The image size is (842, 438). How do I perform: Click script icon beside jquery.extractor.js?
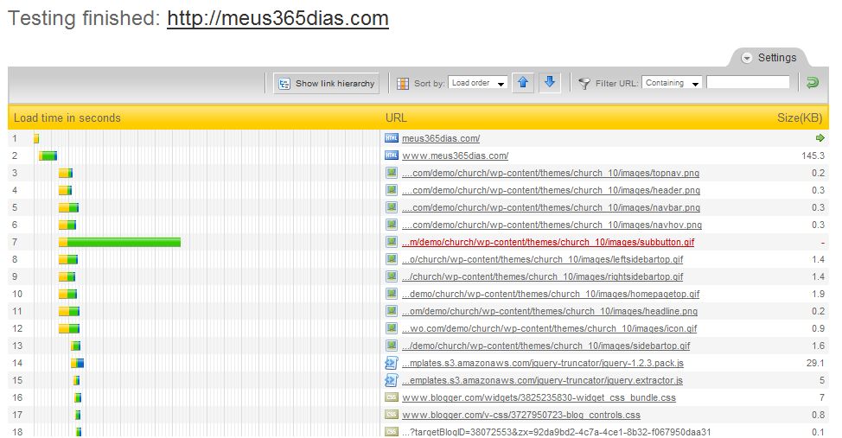tap(392, 380)
